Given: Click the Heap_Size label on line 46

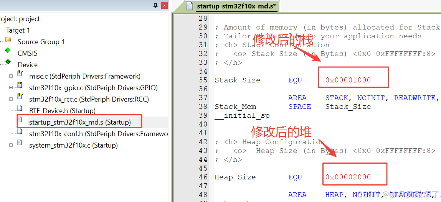Looking at the screenshot, I should pos(235,177).
